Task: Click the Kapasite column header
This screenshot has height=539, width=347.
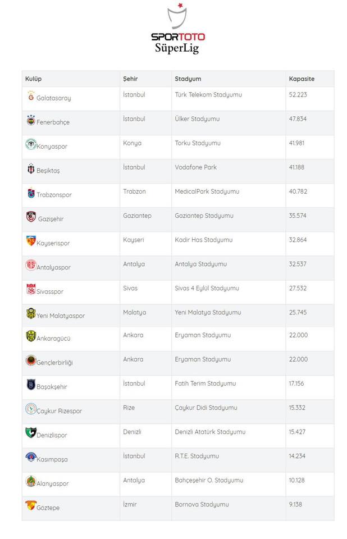Action: (x=302, y=79)
